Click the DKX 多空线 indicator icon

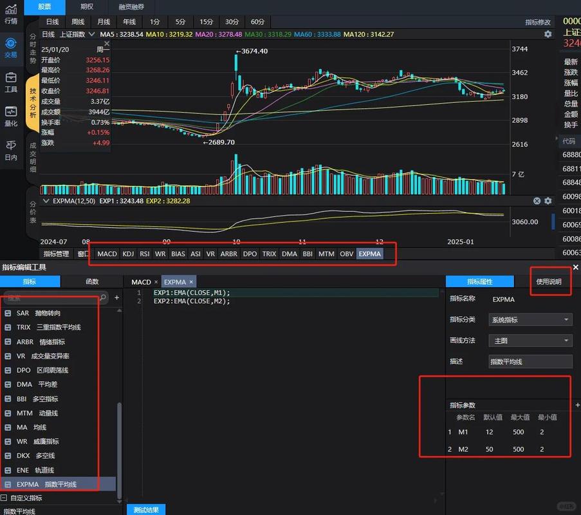coord(8,456)
